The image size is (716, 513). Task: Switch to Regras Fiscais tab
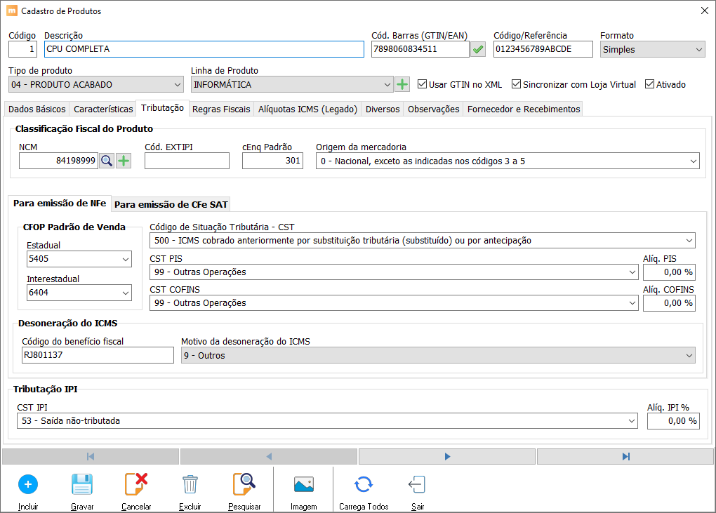[221, 109]
